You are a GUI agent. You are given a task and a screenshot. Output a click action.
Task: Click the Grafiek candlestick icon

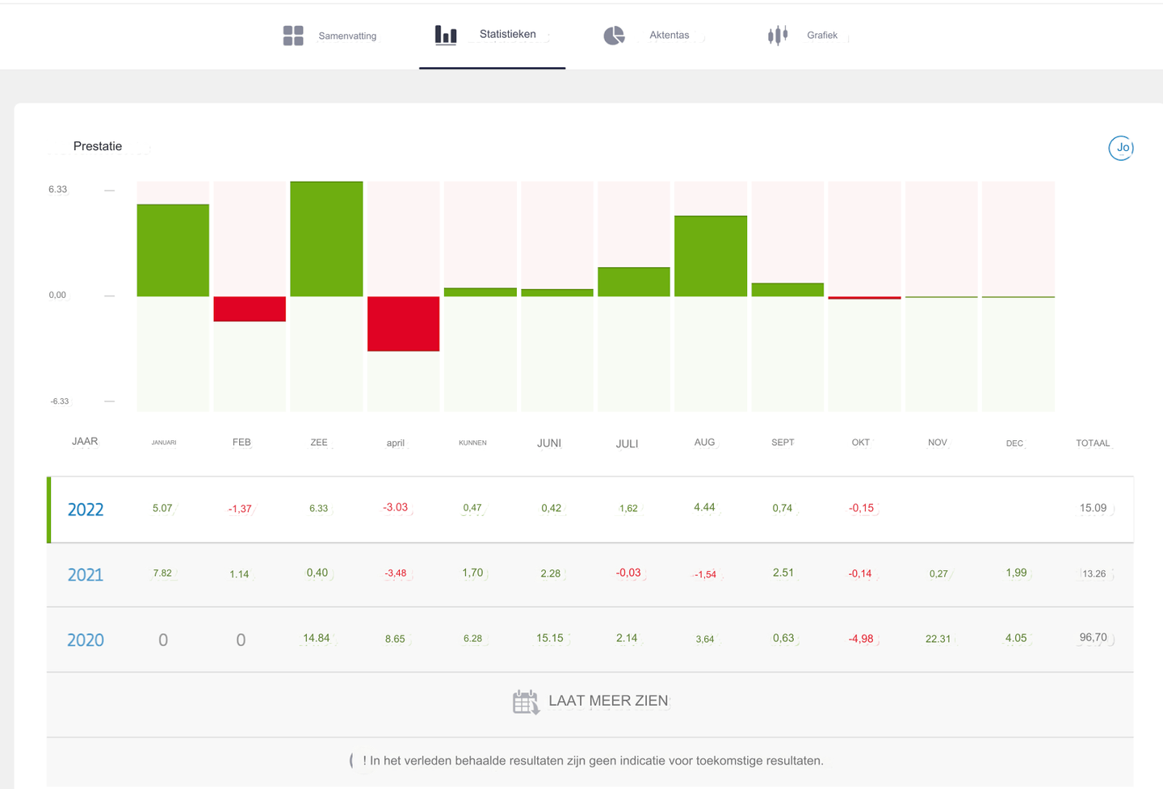(777, 36)
